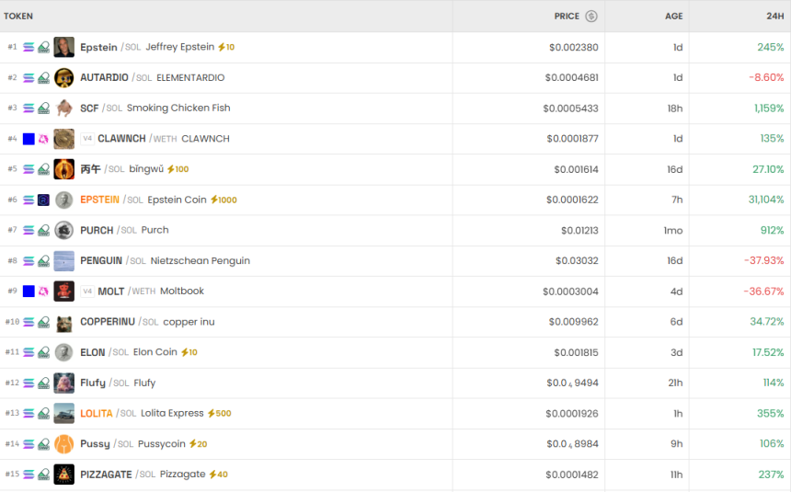The image size is (791, 492).
Task: Click the pump swap DEX icon on AUTARDIO row
Action: [x=43, y=78]
